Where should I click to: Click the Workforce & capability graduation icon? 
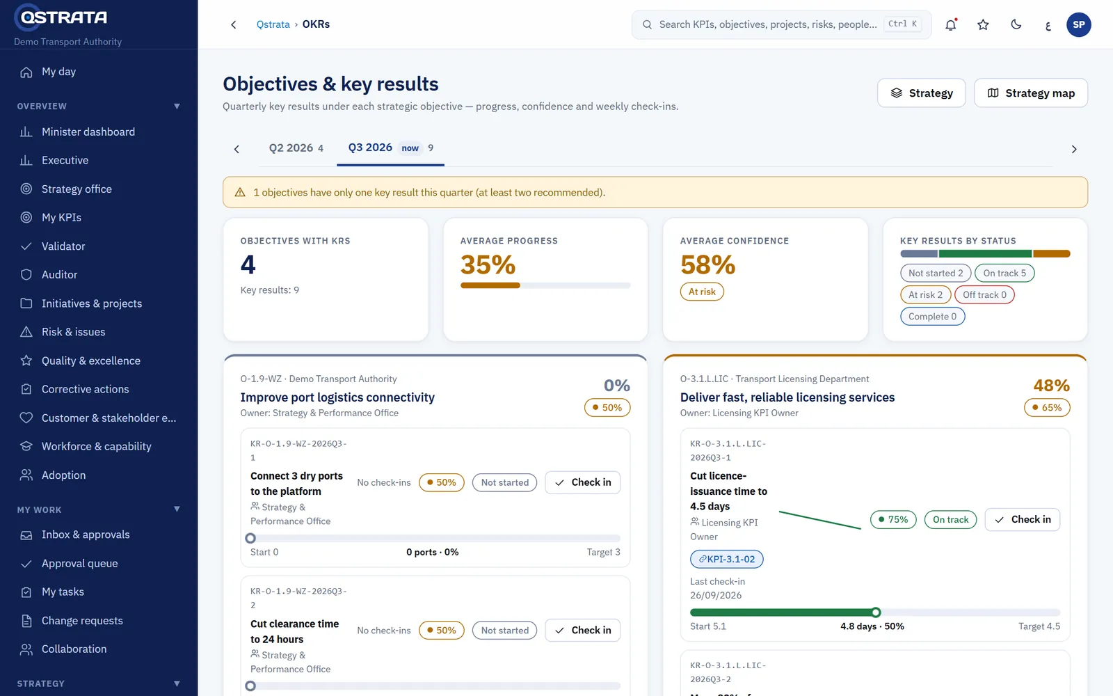coord(26,446)
